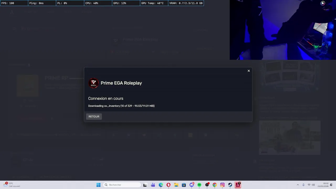Open volume control tray icon
336x189 pixels.
point(313,185)
